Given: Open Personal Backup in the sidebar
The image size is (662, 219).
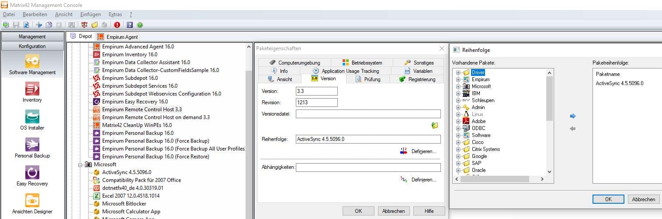Looking at the screenshot, I should pos(32,148).
